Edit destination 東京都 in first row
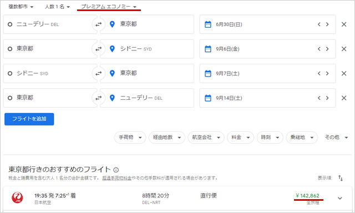The image size is (355, 213). (147, 24)
